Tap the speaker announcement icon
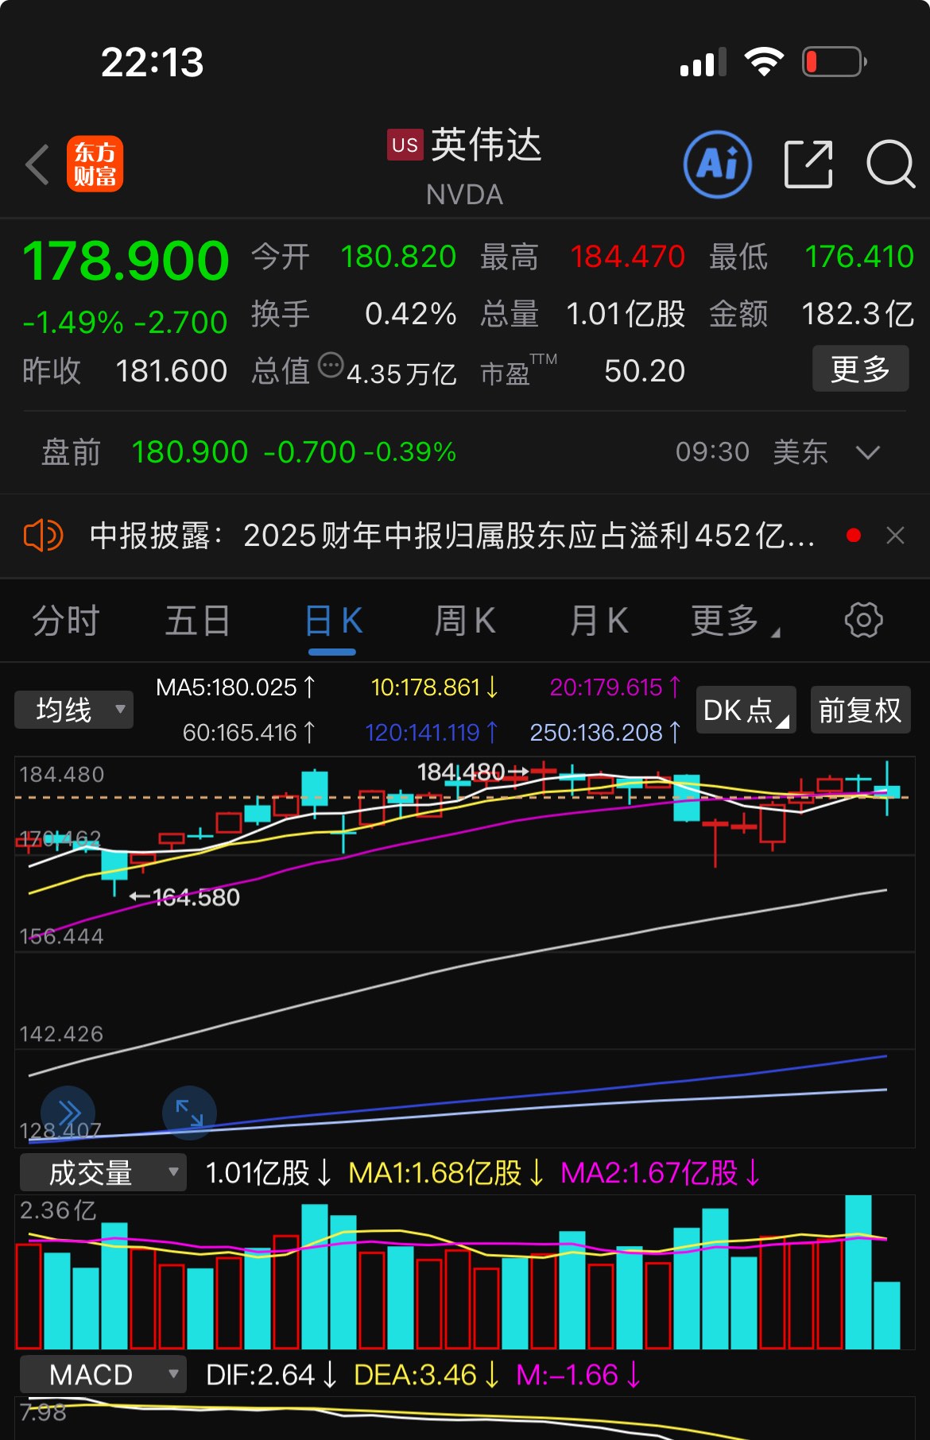Screen dimensions: 930x1440 click(x=44, y=536)
